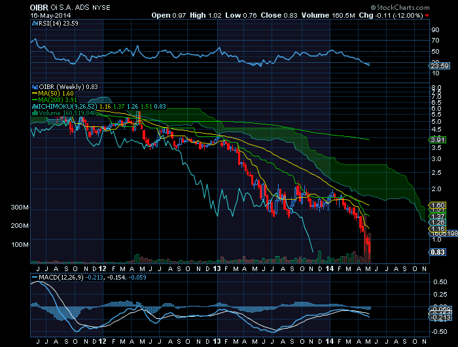Click the -0.213 MACD axis value tag
The width and height of the screenshot is (458, 347).
[x=440, y=318]
